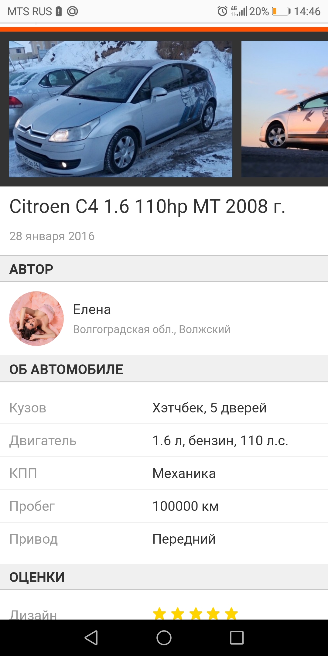Screen dimensions: 328x656
Task: Open the second sunset car photo
Action: 285,109
